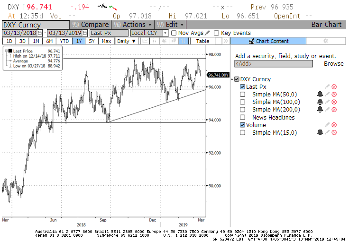The height and width of the screenshot is (250, 349).
Task: Toggle the News Headlines checkbox
Action: coord(243,118)
